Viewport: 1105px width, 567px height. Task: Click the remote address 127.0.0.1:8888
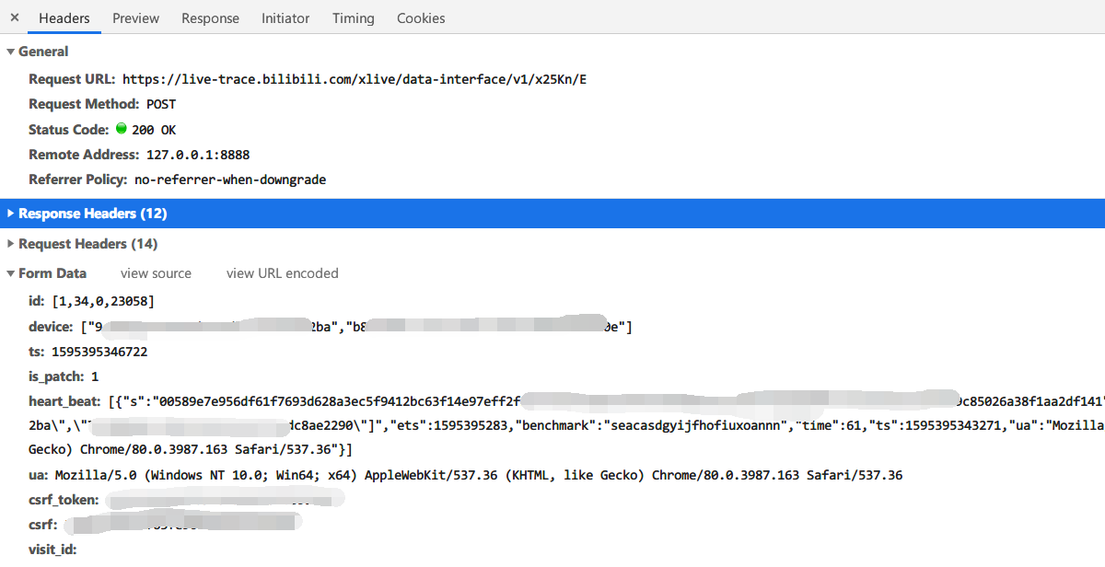[x=198, y=155]
